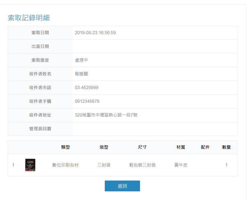The image size is (248, 201).
Task: Click the 尺寸 column header
Action: 142,147
